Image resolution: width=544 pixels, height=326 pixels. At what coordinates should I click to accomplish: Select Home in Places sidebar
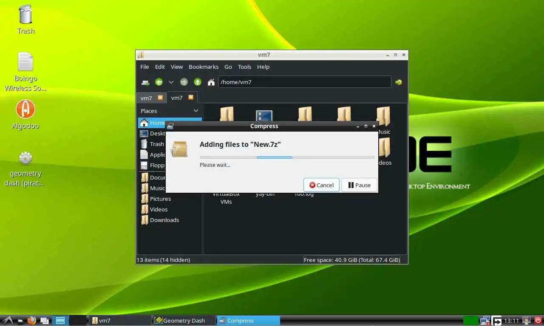coord(170,123)
